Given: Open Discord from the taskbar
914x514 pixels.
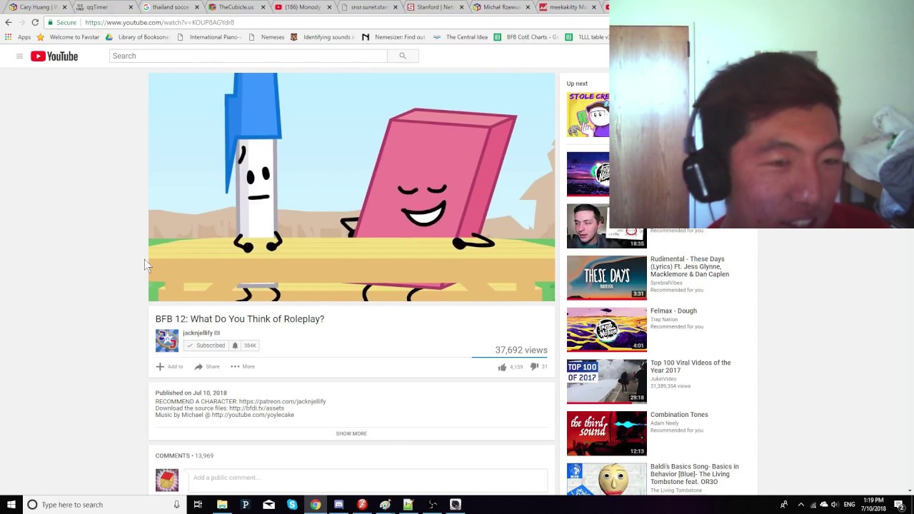Looking at the screenshot, I should (x=338, y=505).
